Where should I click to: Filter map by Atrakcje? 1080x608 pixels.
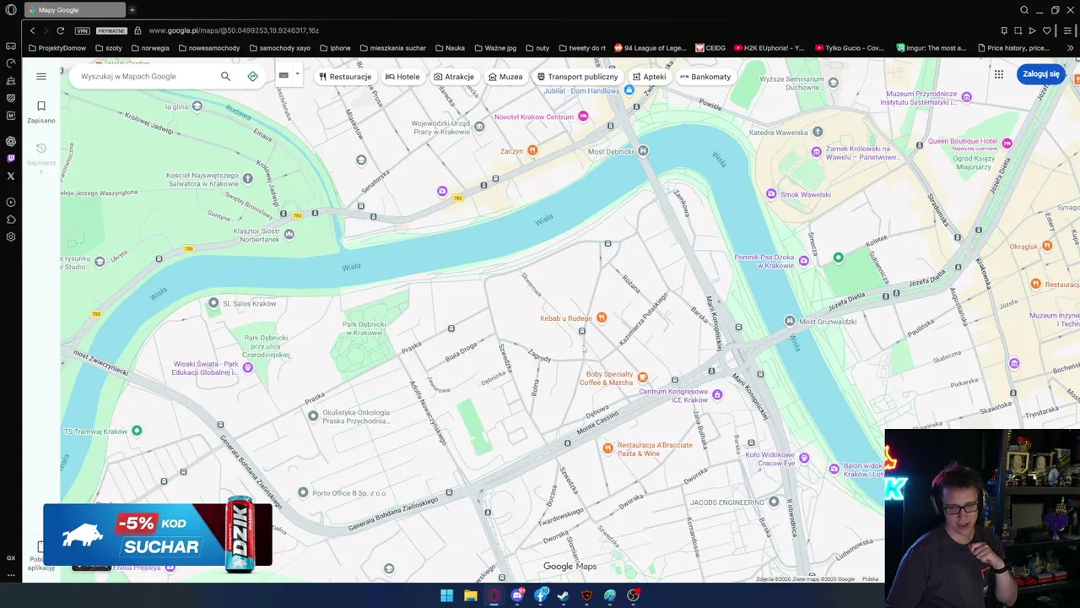[x=454, y=77]
